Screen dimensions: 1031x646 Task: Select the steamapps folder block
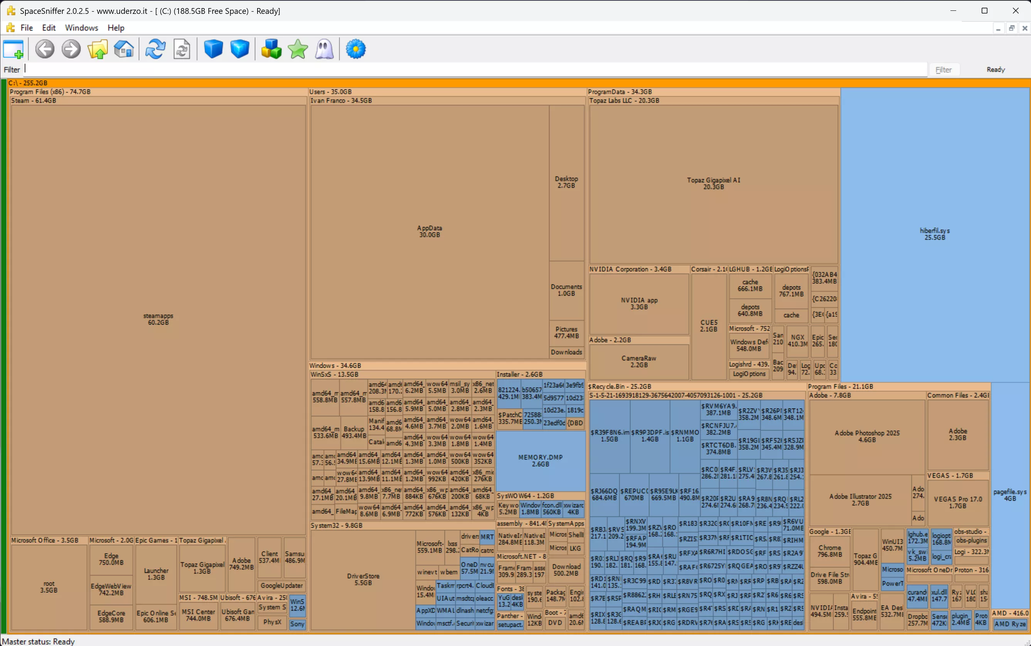pos(158,319)
